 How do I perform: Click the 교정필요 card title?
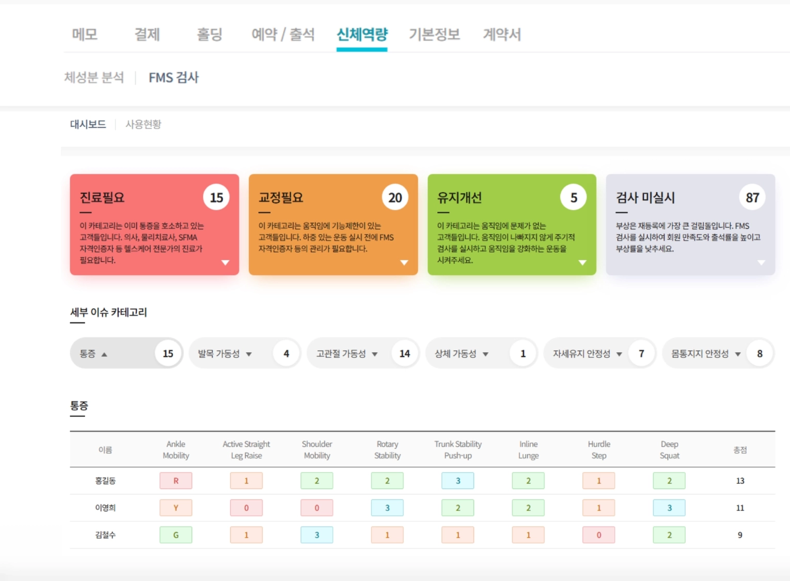coord(281,197)
